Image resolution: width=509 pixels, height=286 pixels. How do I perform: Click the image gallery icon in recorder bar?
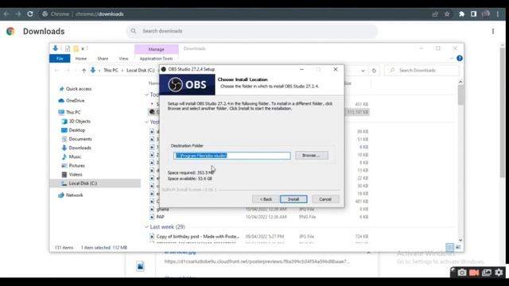pos(486,272)
